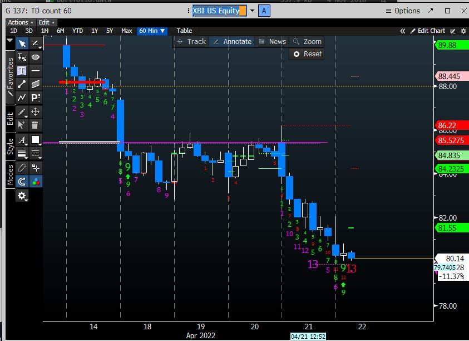Open the toolbar gear settings
The image size is (469, 341).
[22, 196]
